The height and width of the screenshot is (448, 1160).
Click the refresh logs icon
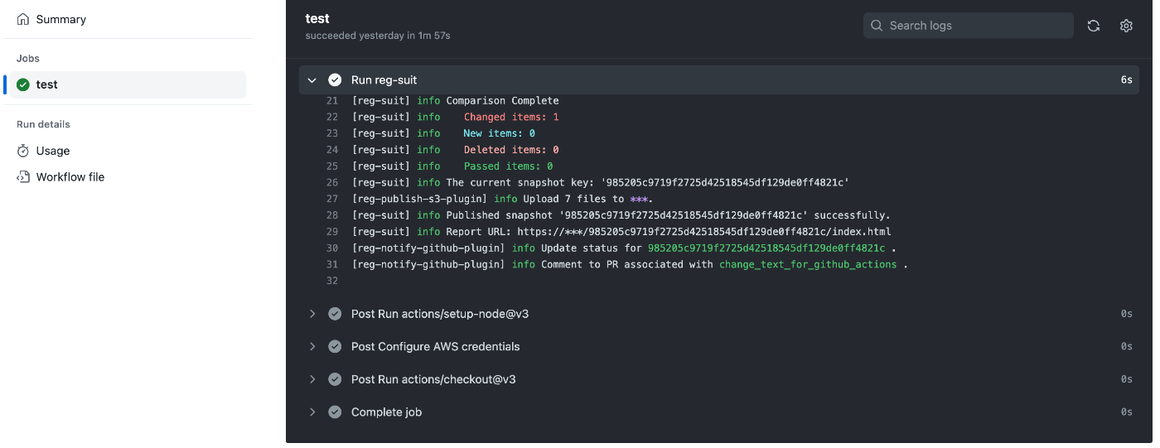1093,26
